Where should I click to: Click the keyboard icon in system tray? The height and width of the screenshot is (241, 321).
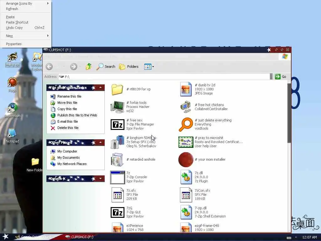[289, 238]
